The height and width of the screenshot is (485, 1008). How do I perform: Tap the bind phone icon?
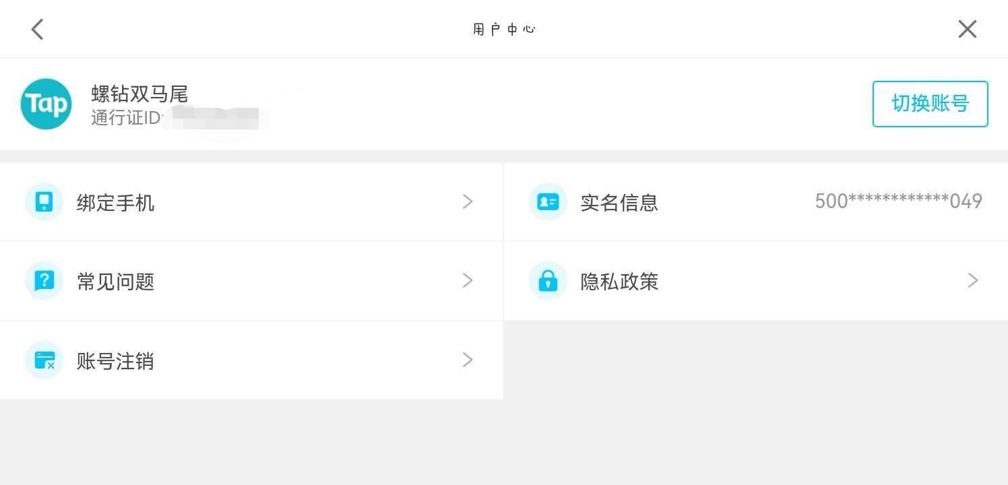coord(44,202)
